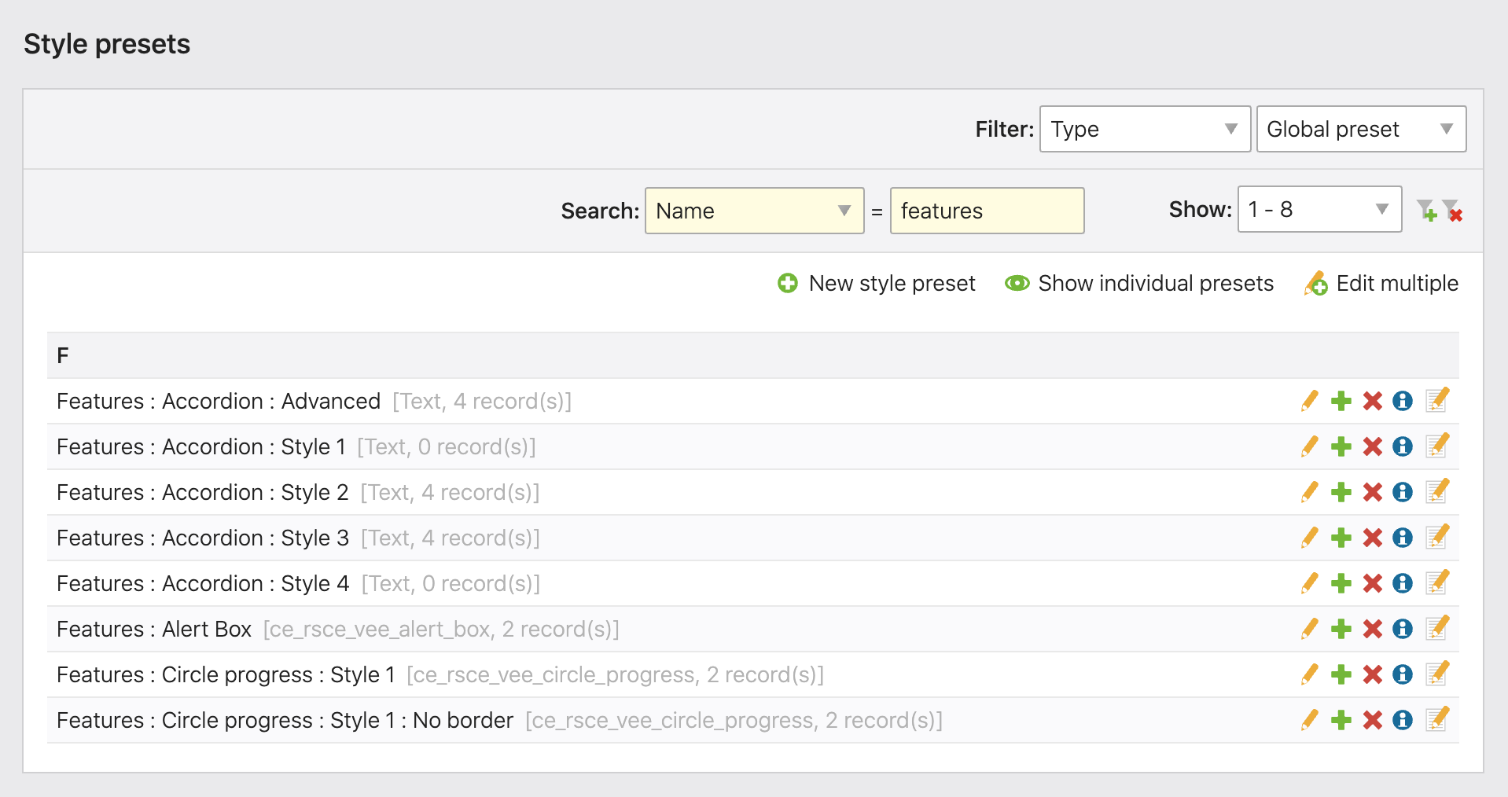Click New style preset link

point(876,283)
